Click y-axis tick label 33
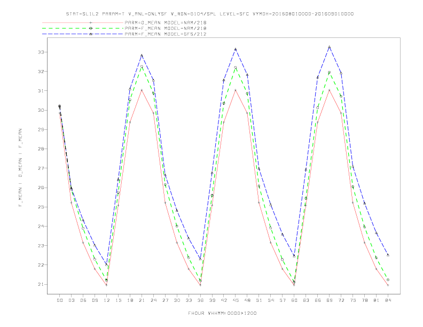This screenshot has height=327, width=423. coord(41,52)
